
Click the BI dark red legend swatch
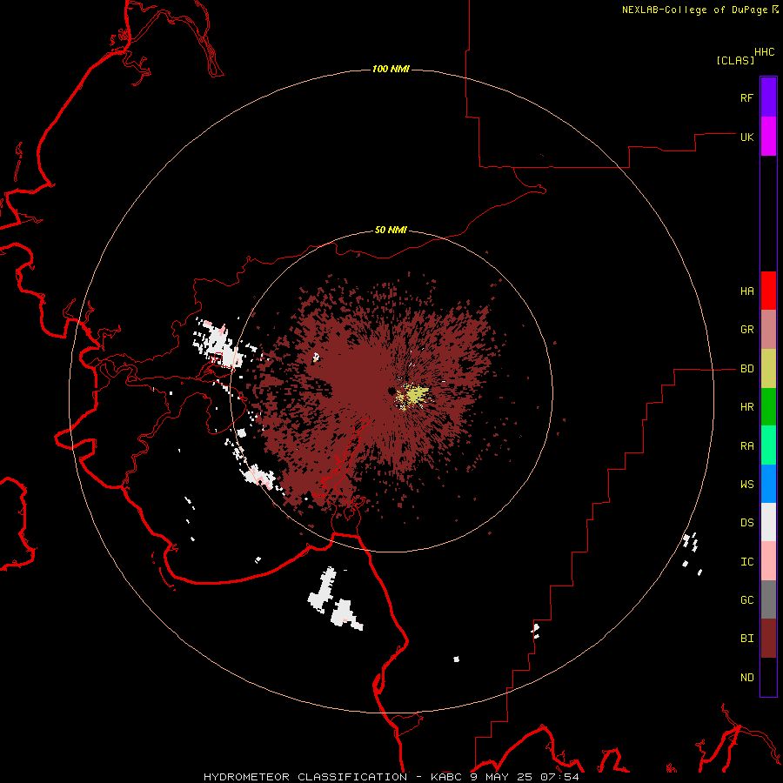768,639
